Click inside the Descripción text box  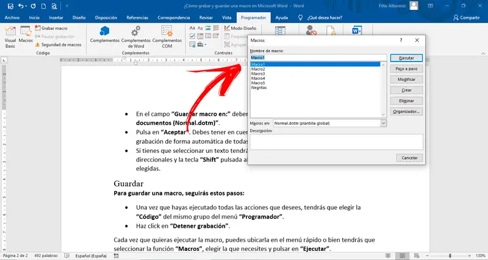(x=337, y=142)
